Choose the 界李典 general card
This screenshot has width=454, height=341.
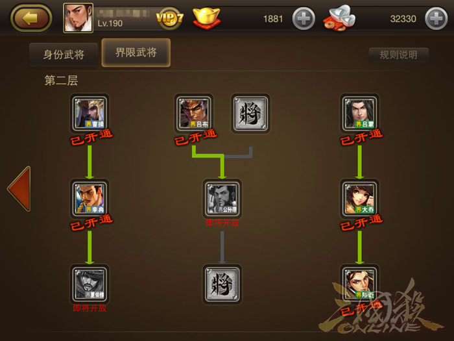[x=90, y=199]
